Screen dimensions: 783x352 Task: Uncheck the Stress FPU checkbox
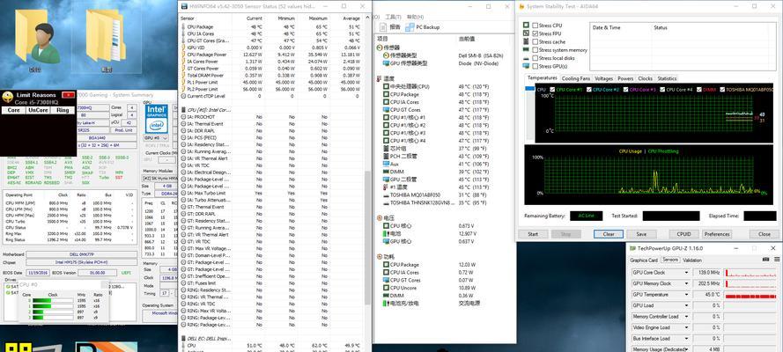click(536, 33)
